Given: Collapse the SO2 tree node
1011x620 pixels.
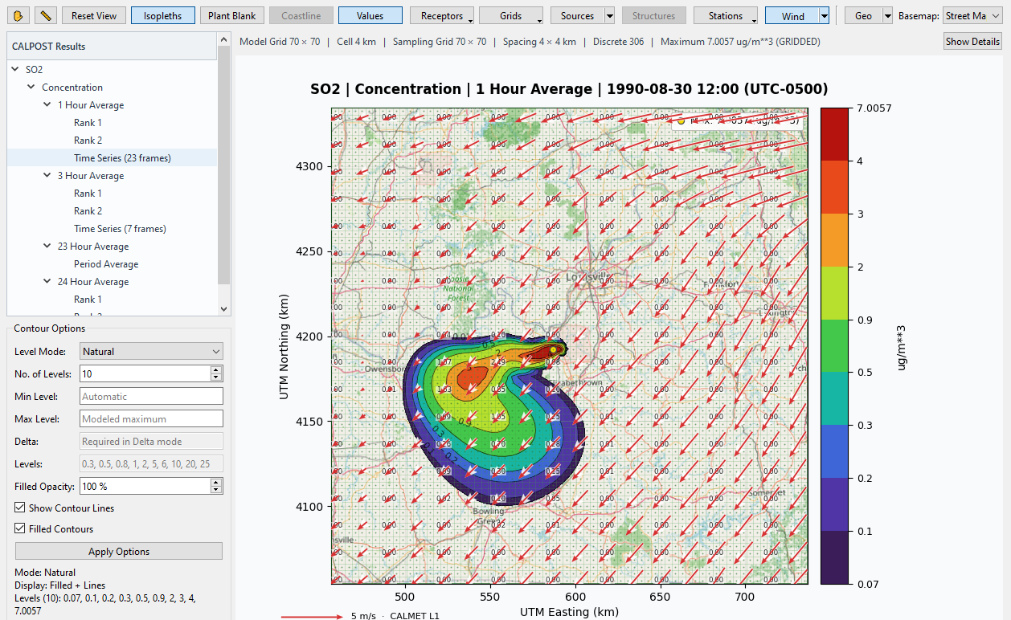Looking at the screenshot, I should coord(15,70).
